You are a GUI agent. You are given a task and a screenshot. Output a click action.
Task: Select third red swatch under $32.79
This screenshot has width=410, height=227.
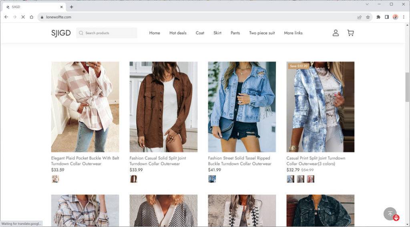tap(310, 179)
